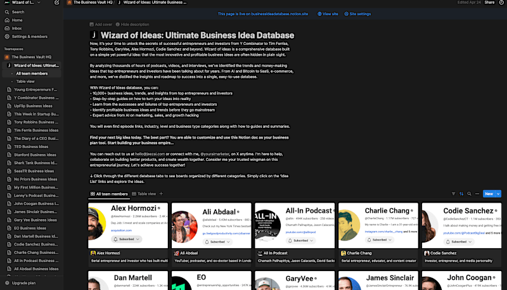The width and height of the screenshot is (507, 290).
Task: Click @youraimarketer mention link
Action: pos(215,154)
